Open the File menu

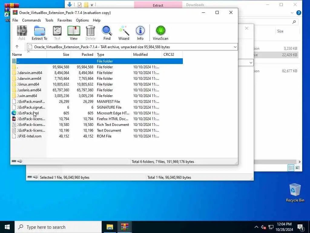click(15, 20)
